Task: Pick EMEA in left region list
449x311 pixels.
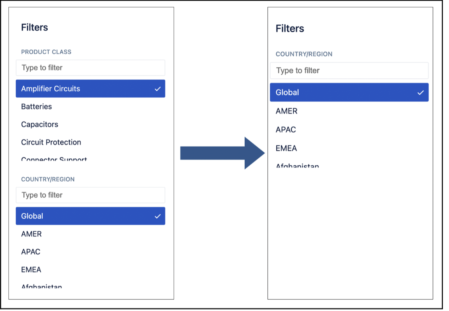Action: [x=31, y=270]
